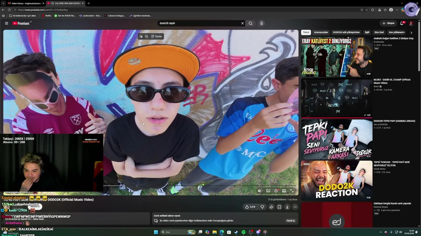
Task: Switch to the Gmail Gelen Kutusu tab
Action: (25, 3)
